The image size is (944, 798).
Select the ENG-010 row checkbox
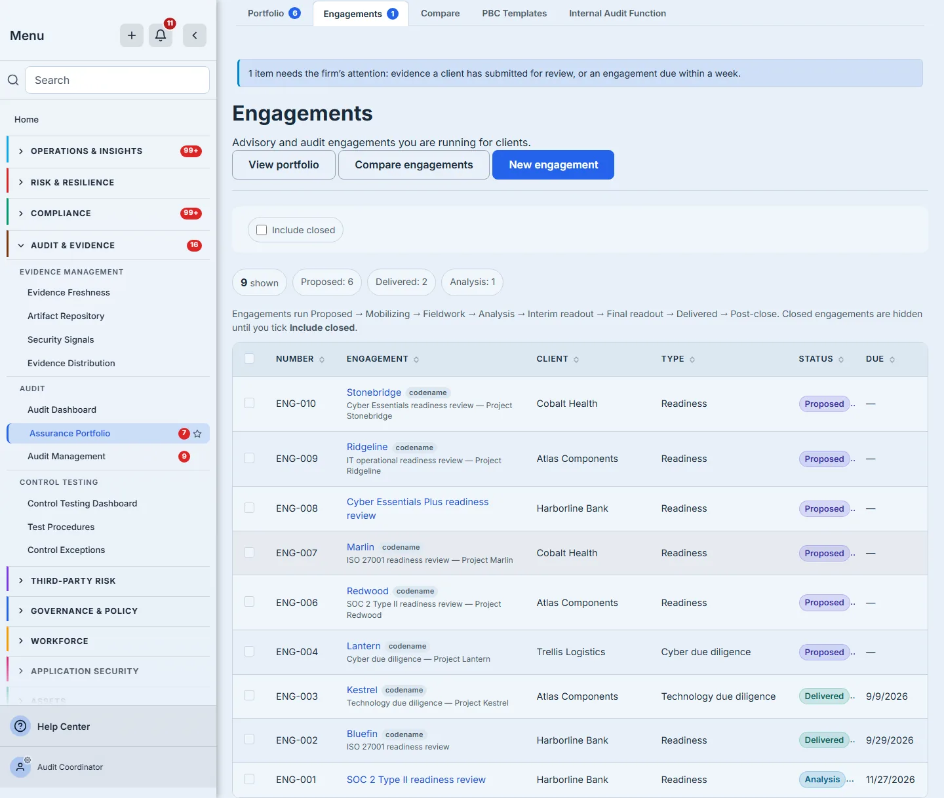tap(249, 403)
